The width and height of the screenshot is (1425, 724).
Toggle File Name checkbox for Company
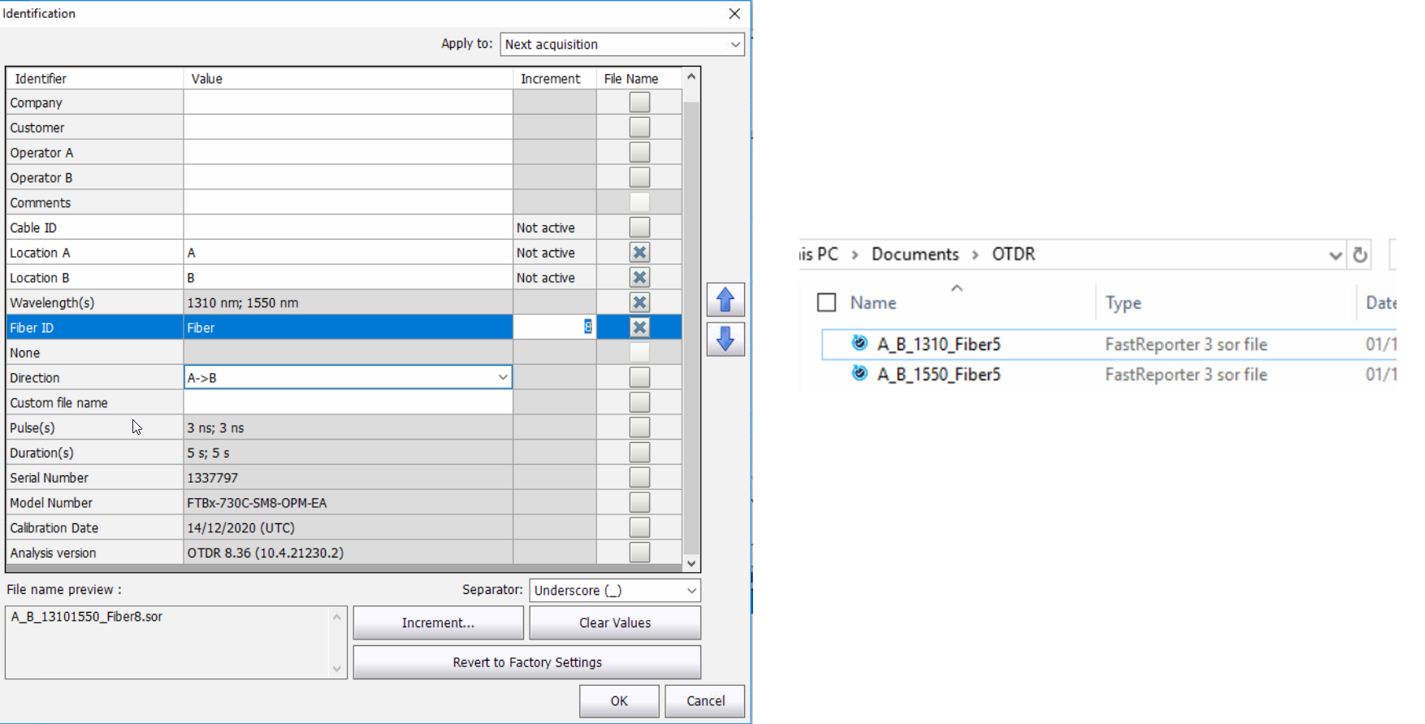coord(639,102)
